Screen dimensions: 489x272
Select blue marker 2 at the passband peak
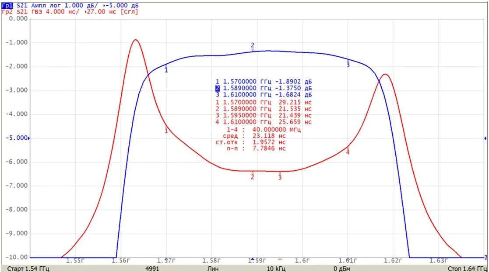click(x=253, y=47)
